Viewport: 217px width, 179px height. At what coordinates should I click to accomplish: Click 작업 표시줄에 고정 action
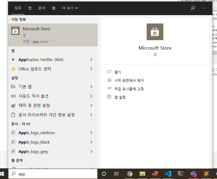point(129,89)
